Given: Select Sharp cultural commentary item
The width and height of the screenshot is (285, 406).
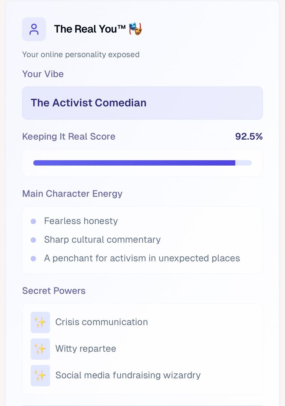Looking at the screenshot, I should click(102, 240).
